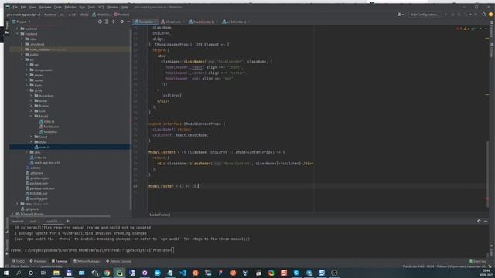
Task: Expand the pages folder
Action: coord(27,75)
